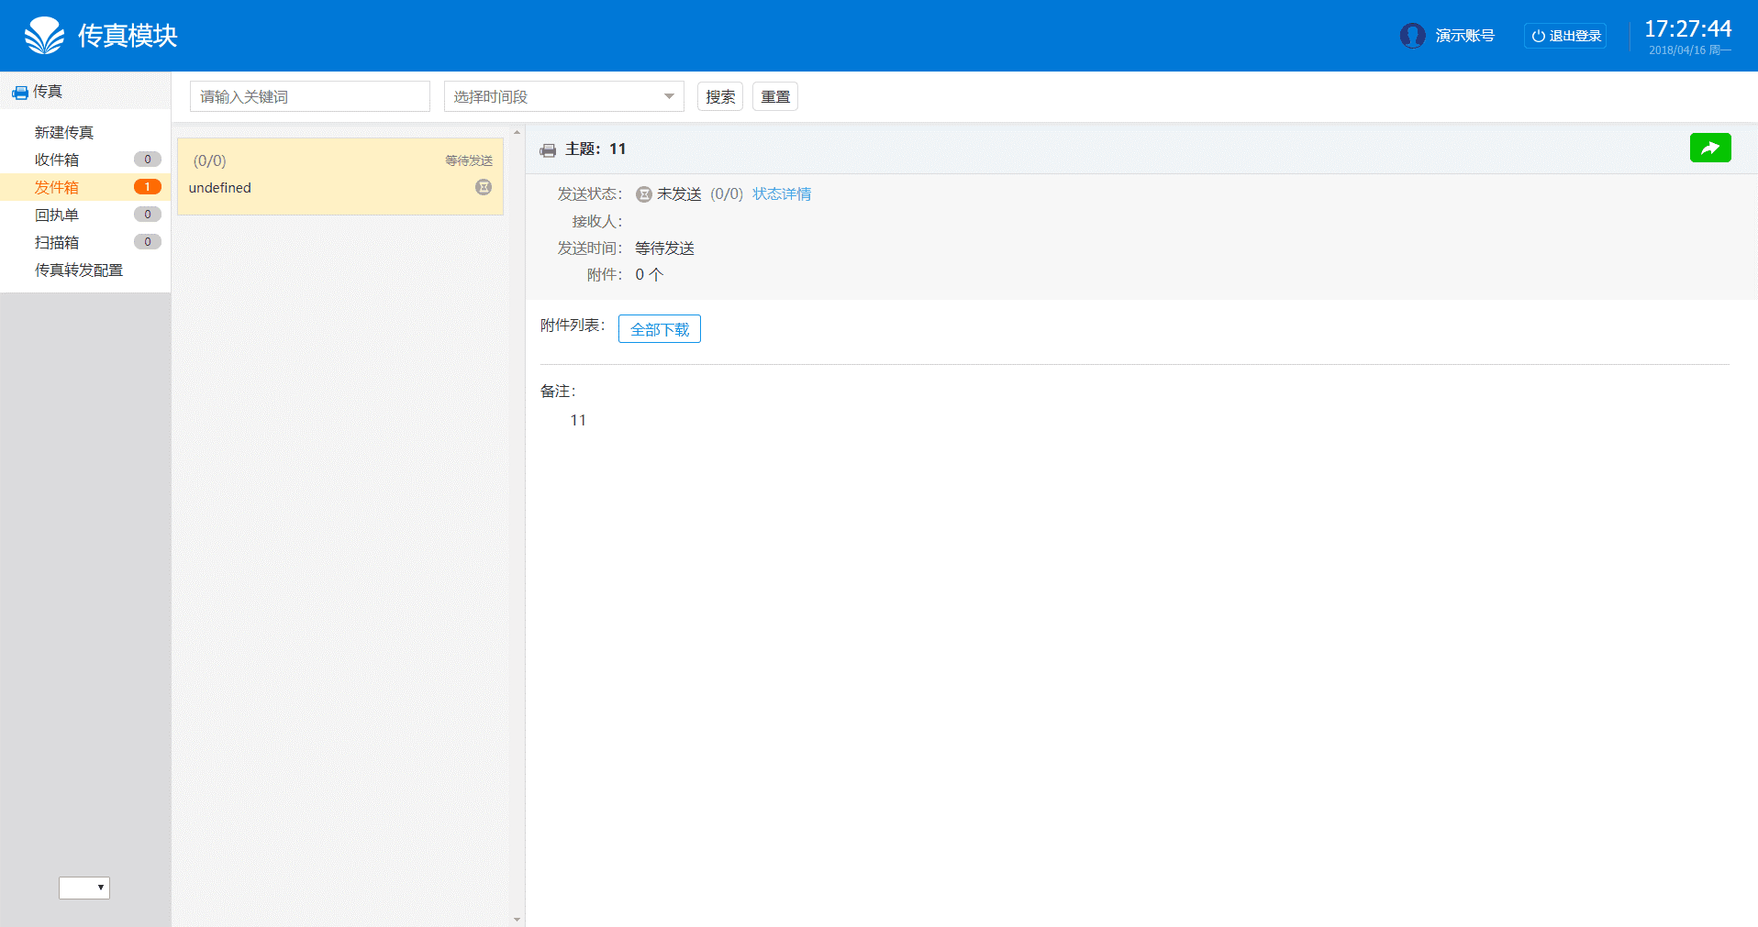Open 扫描箱 scan box
Screen dimensions: 1758x927
57,243
